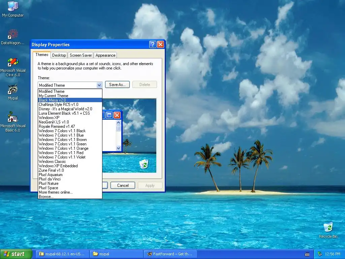Select Windows 7 Colors v1.1 Orange

coord(70,148)
